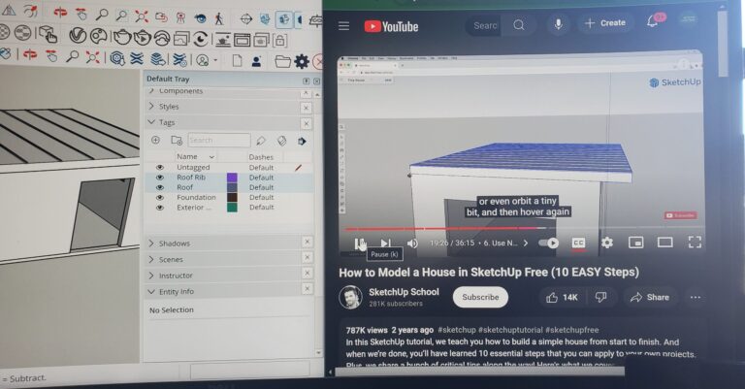Toggle visibility of the Foundation tag
Image resolution: width=745 pixels, height=389 pixels.
[x=160, y=198]
